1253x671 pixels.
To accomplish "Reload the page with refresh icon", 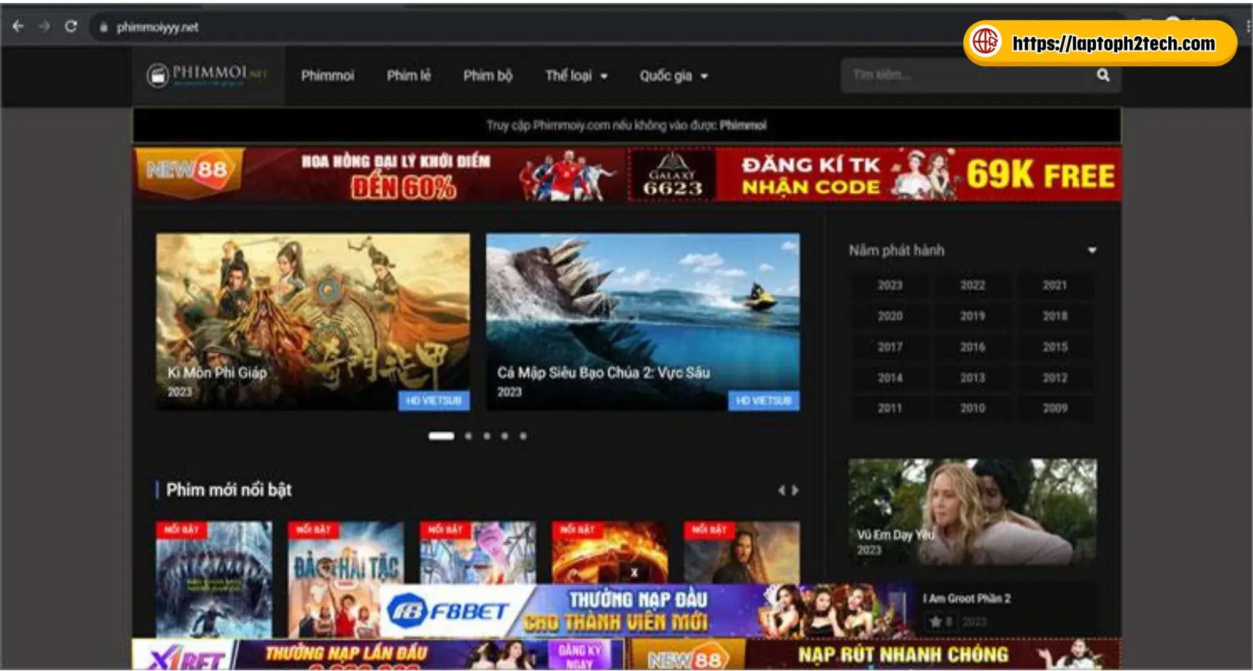I will [x=71, y=26].
